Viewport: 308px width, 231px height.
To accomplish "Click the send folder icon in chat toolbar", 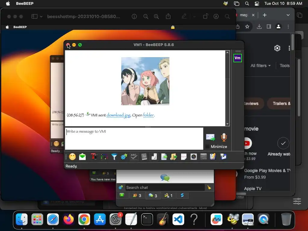I will (x=174, y=157).
